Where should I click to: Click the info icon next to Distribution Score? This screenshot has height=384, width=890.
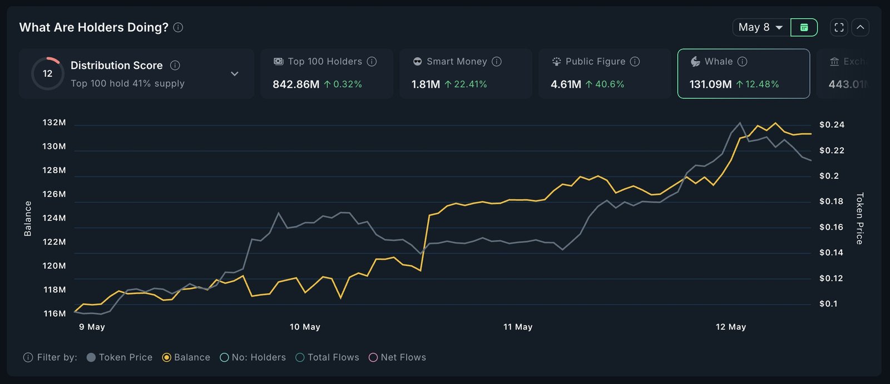175,66
